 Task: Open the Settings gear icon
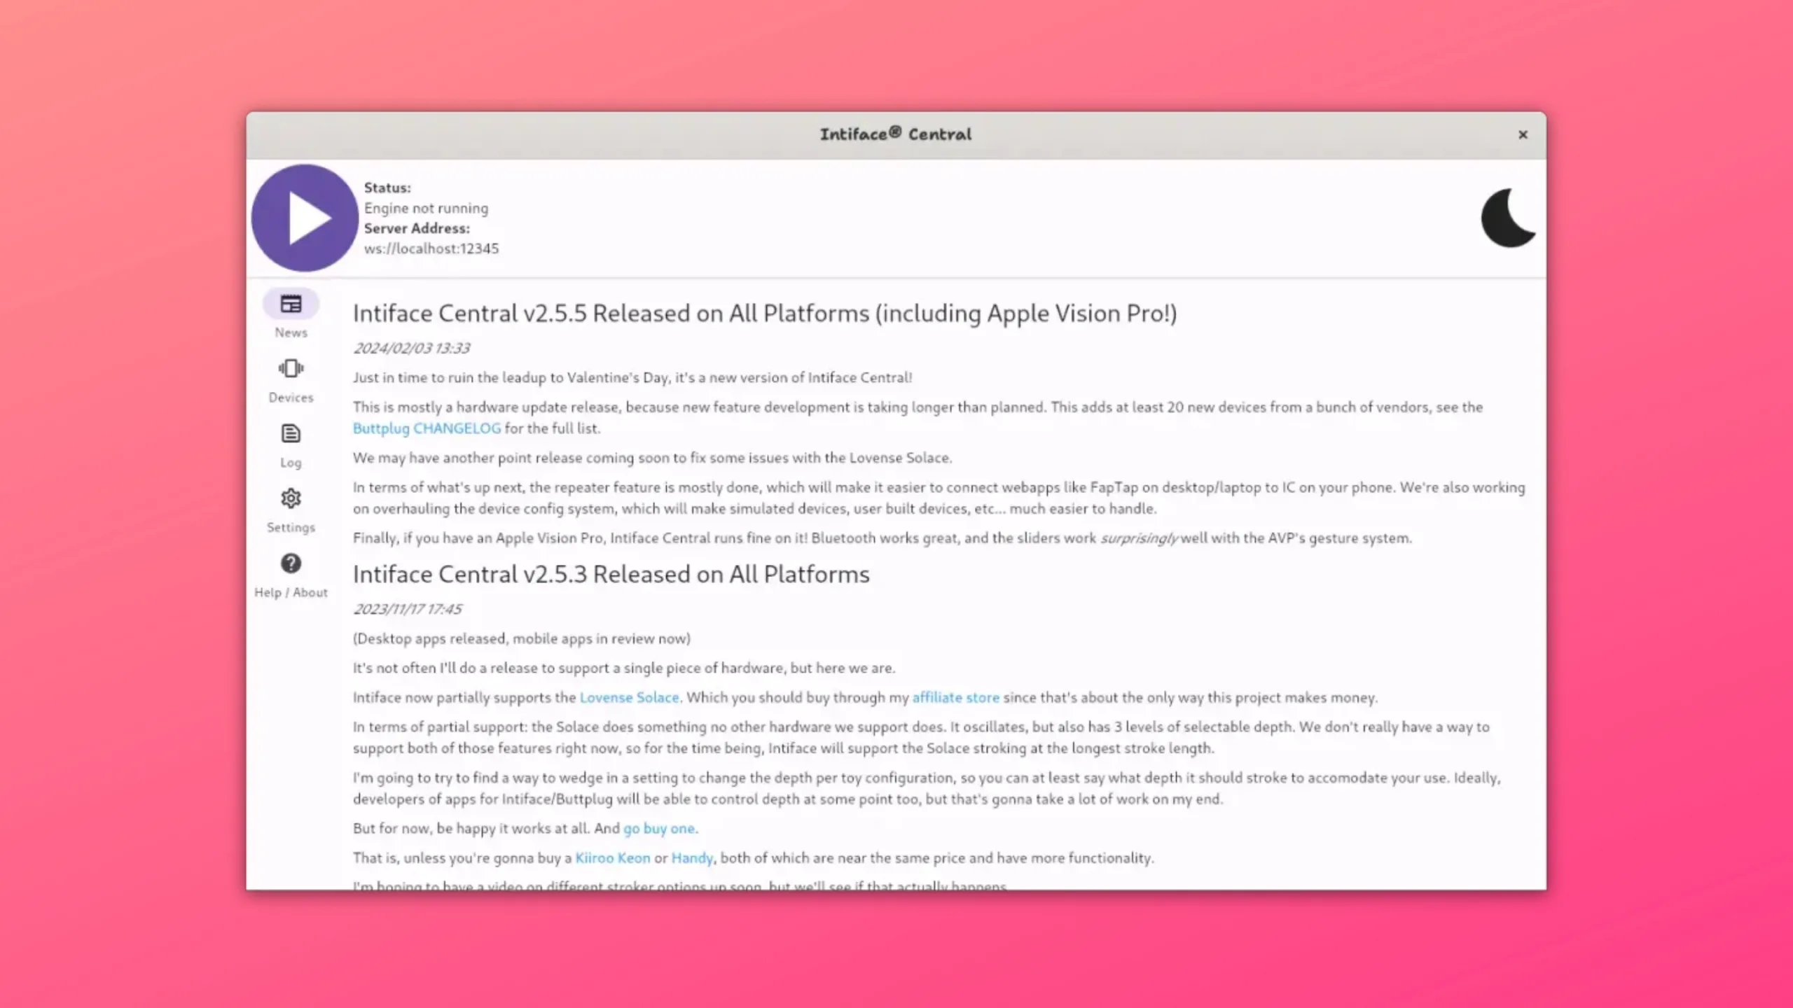tap(291, 498)
